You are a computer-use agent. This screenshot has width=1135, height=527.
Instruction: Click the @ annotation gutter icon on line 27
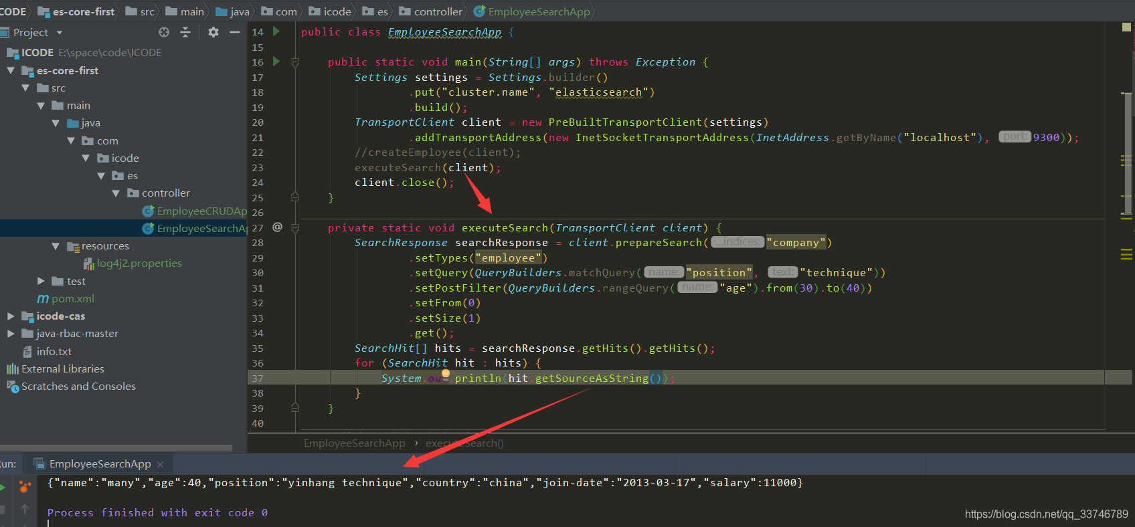click(277, 227)
